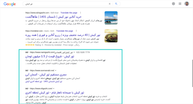Viewport: 193px width, 104px height.
Task: Click phone number 021 9100 7779
Action: click(83, 52)
